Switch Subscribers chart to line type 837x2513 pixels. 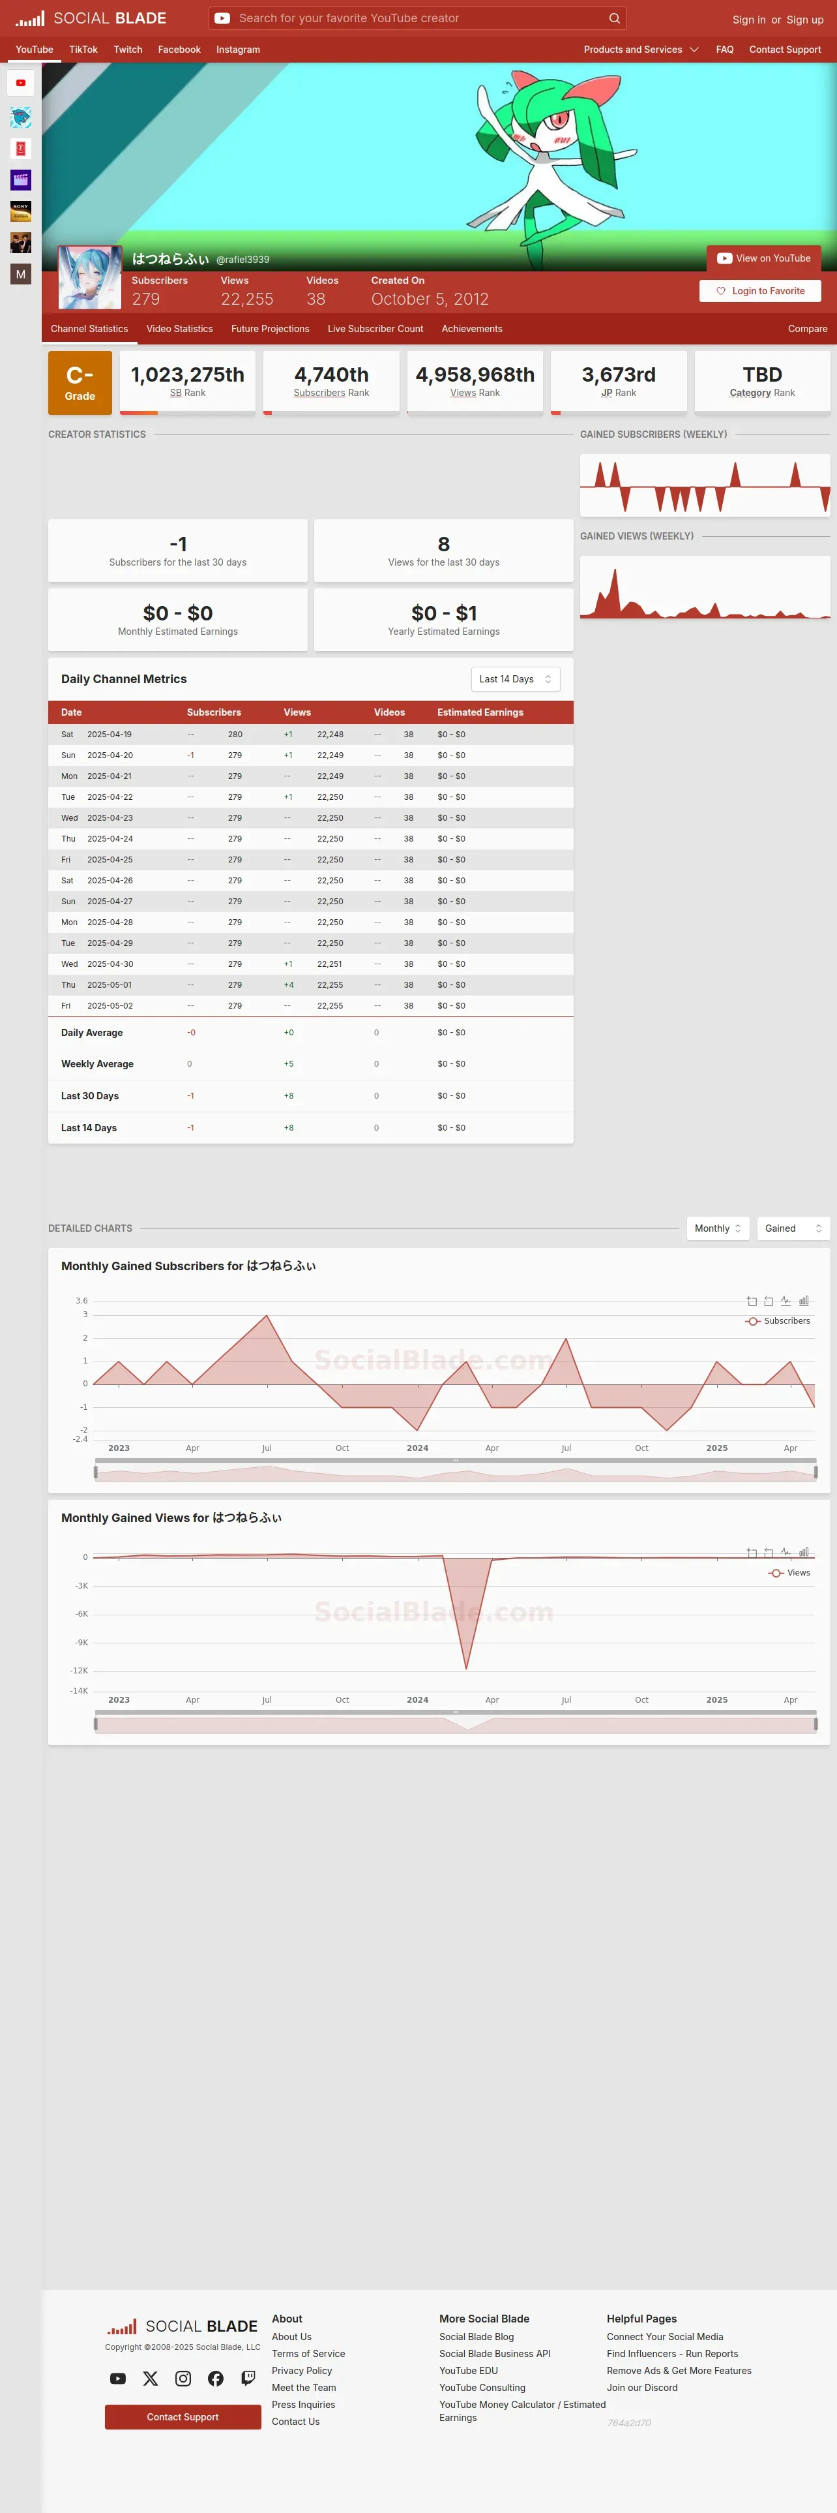pos(786,1302)
